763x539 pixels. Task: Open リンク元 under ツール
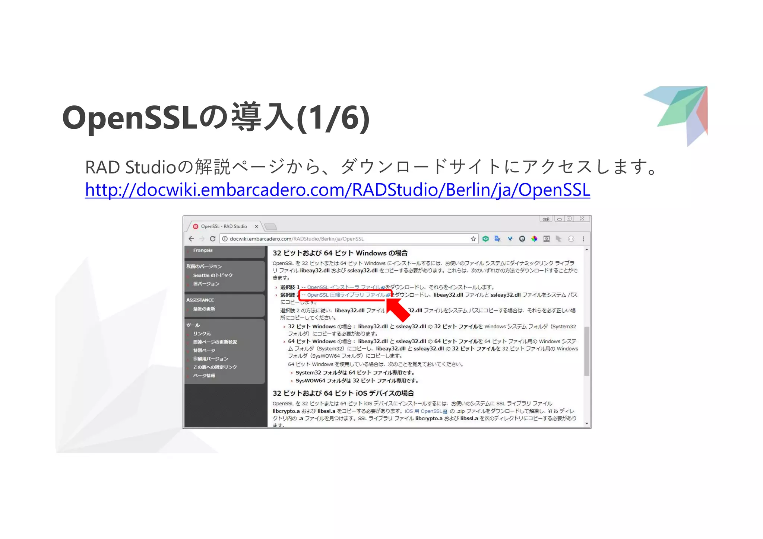pyautogui.click(x=202, y=334)
